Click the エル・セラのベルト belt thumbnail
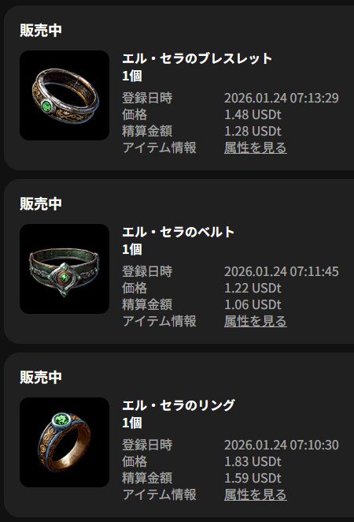 click(65, 269)
